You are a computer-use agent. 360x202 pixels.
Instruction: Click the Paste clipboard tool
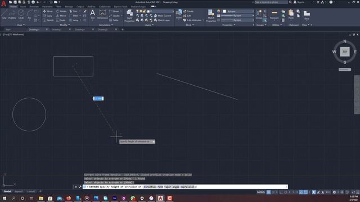[291, 15]
